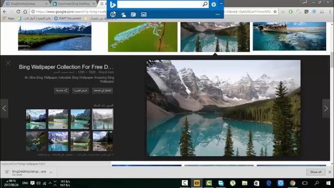Open Bing Desktop settings gear
Viewport: 334px width, 188px height.
(x=213, y=4)
